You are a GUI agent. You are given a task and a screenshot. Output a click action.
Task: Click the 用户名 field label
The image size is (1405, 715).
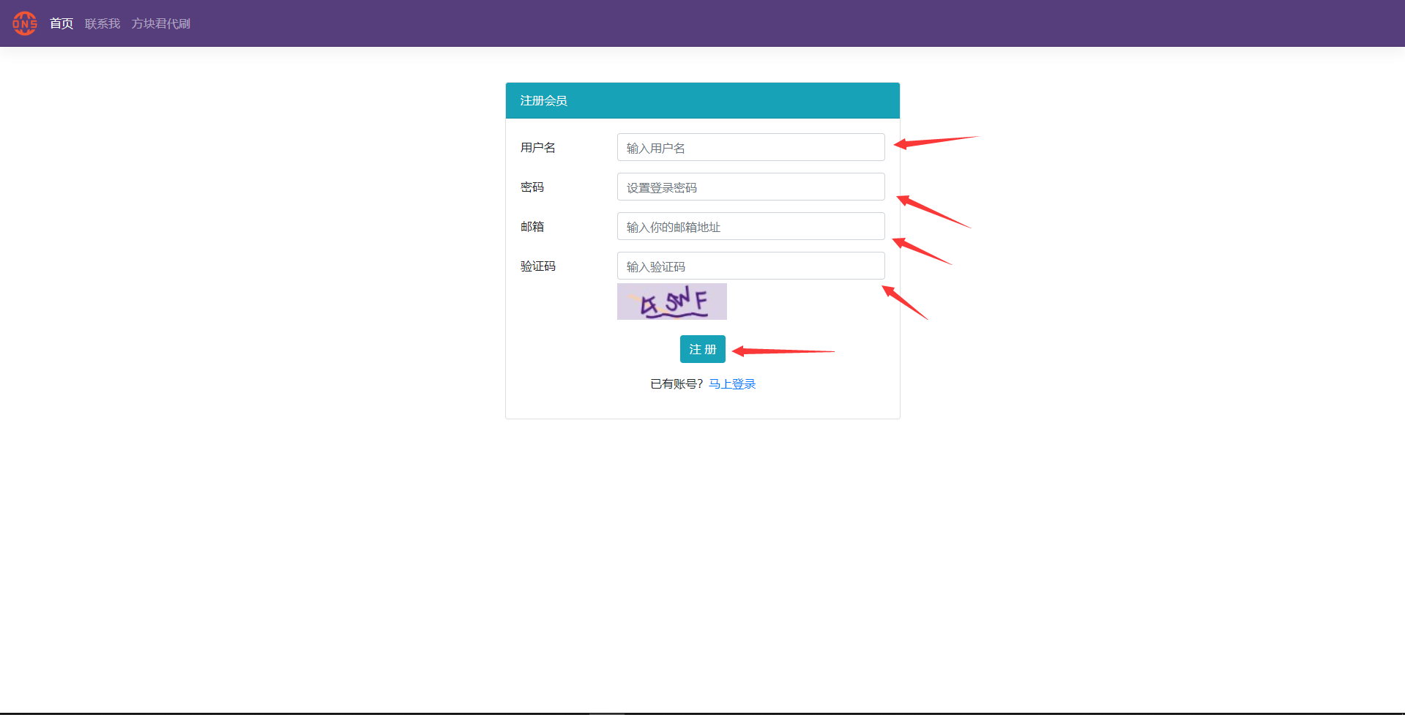point(538,148)
